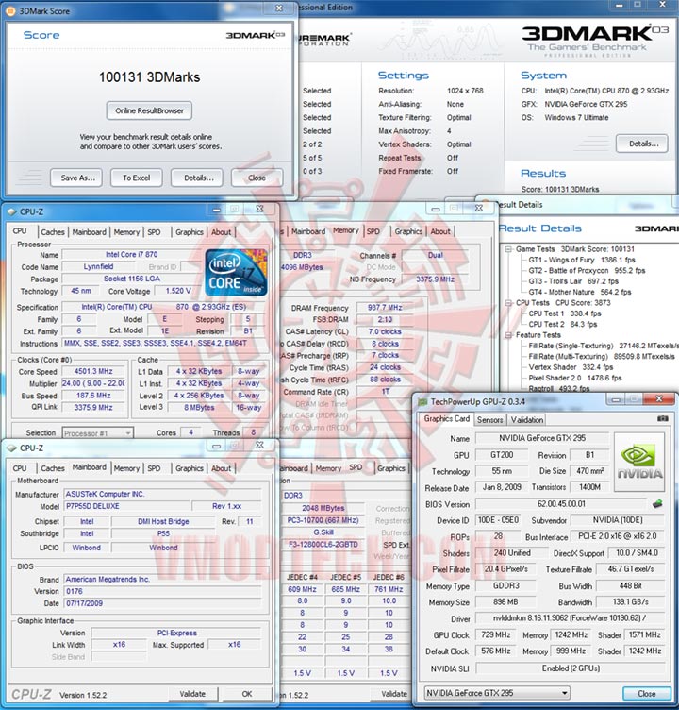Click GPU Clock value 729 MHz
Screen dimensions: 679x710
(496, 634)
